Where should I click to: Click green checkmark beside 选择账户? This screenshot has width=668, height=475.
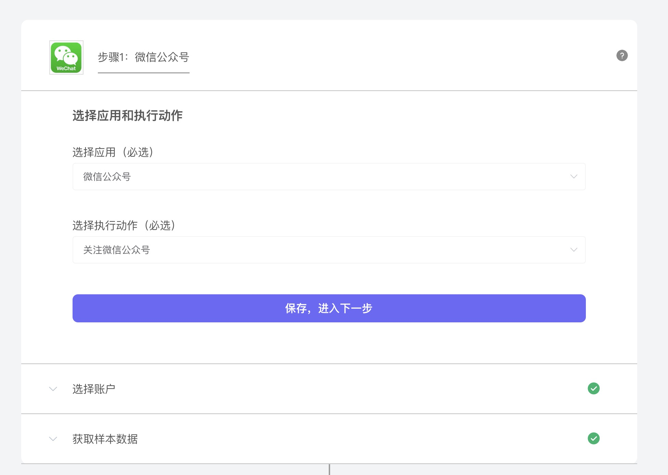pyautogui.click(x=593, y=388)
